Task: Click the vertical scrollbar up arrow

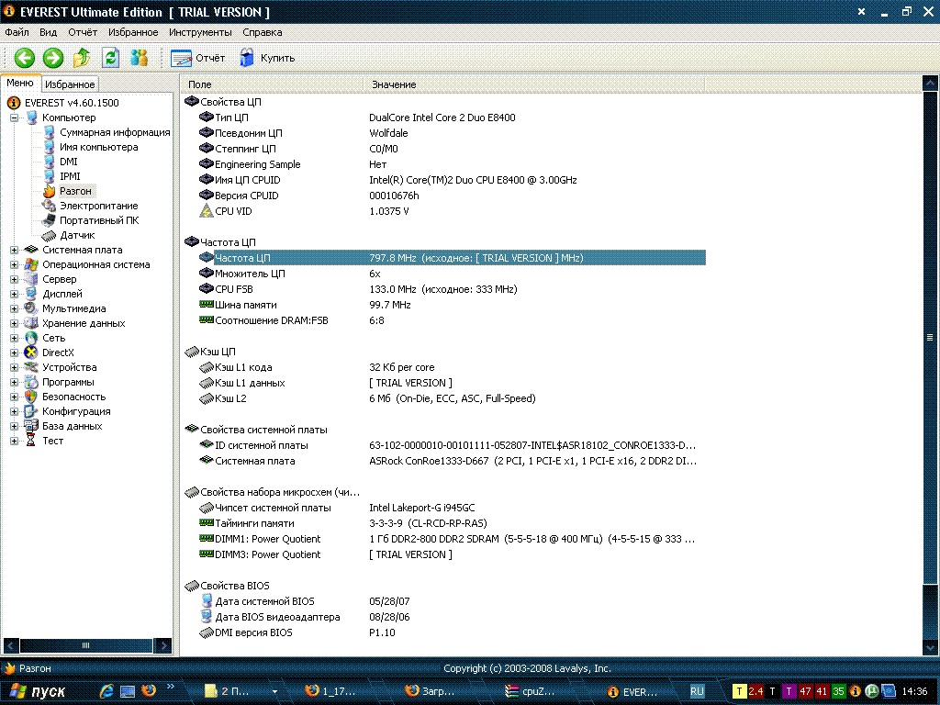Action: 930,84
